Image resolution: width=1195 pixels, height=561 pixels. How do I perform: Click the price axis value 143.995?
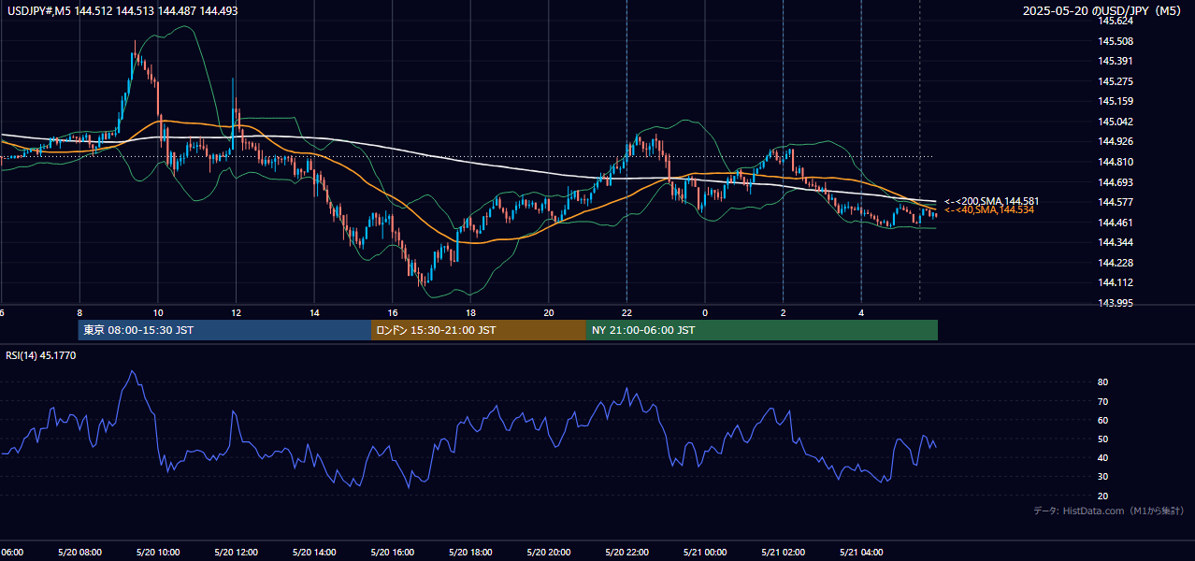1116,303
